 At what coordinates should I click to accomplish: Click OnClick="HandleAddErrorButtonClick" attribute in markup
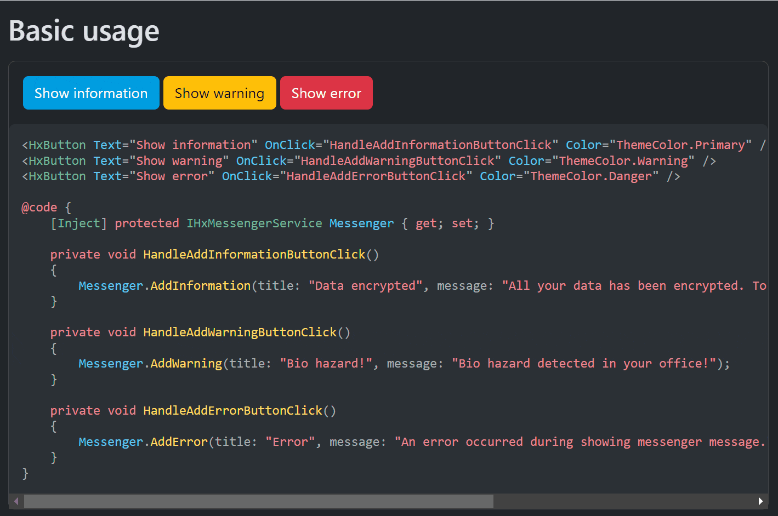click(x=347, y=176)
